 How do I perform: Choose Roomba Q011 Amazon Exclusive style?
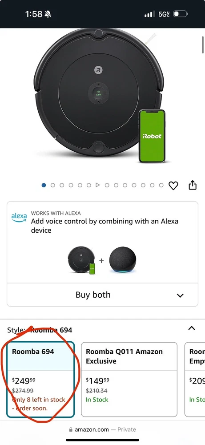pyautogui.click(x=129, y=380)
